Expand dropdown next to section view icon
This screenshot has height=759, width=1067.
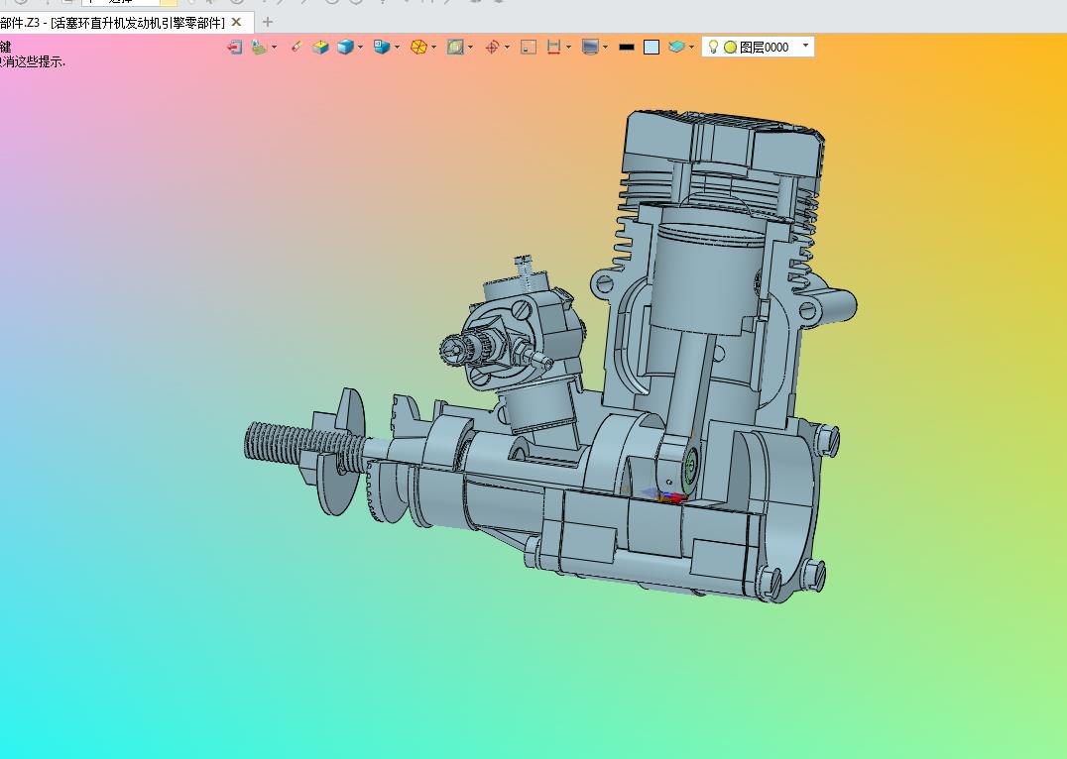click(470, 47)
